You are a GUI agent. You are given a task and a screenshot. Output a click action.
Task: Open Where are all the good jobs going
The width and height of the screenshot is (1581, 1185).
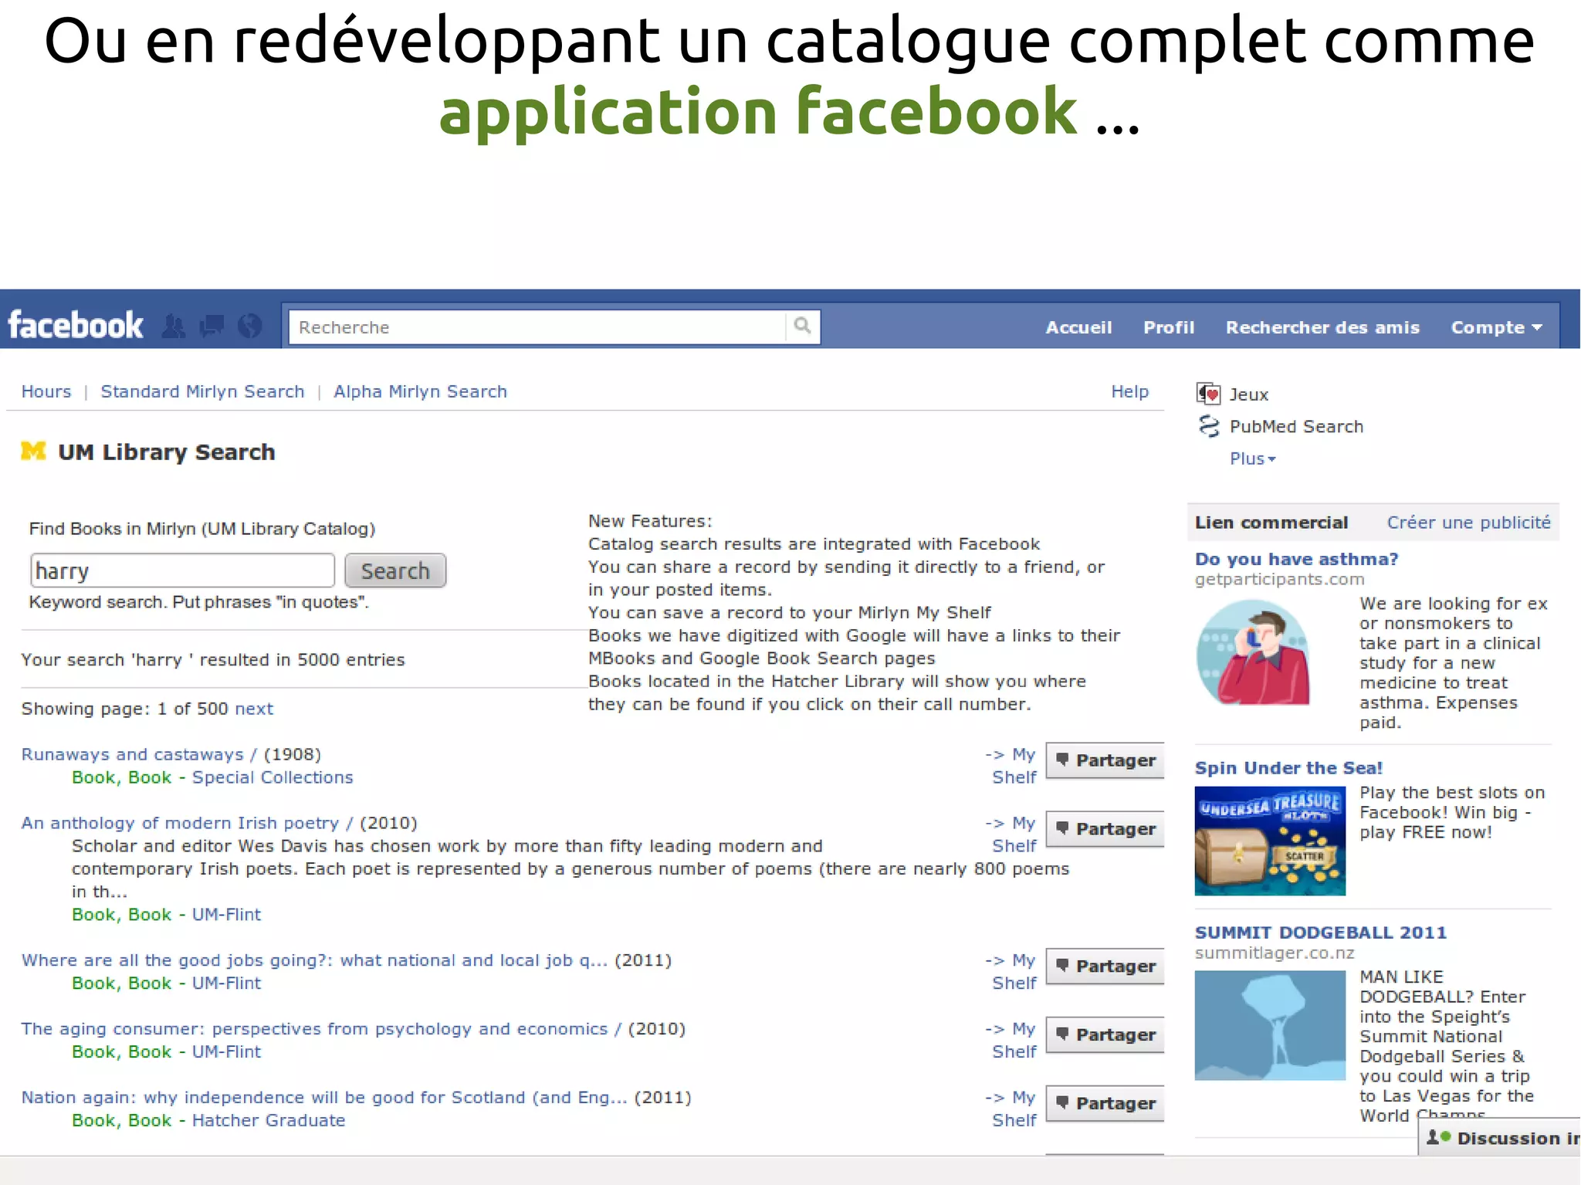315,960
